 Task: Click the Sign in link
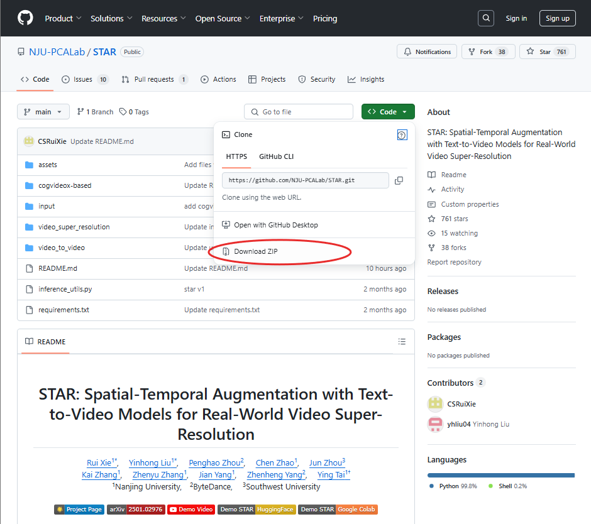pyautogui.click(x=516, y=18)
